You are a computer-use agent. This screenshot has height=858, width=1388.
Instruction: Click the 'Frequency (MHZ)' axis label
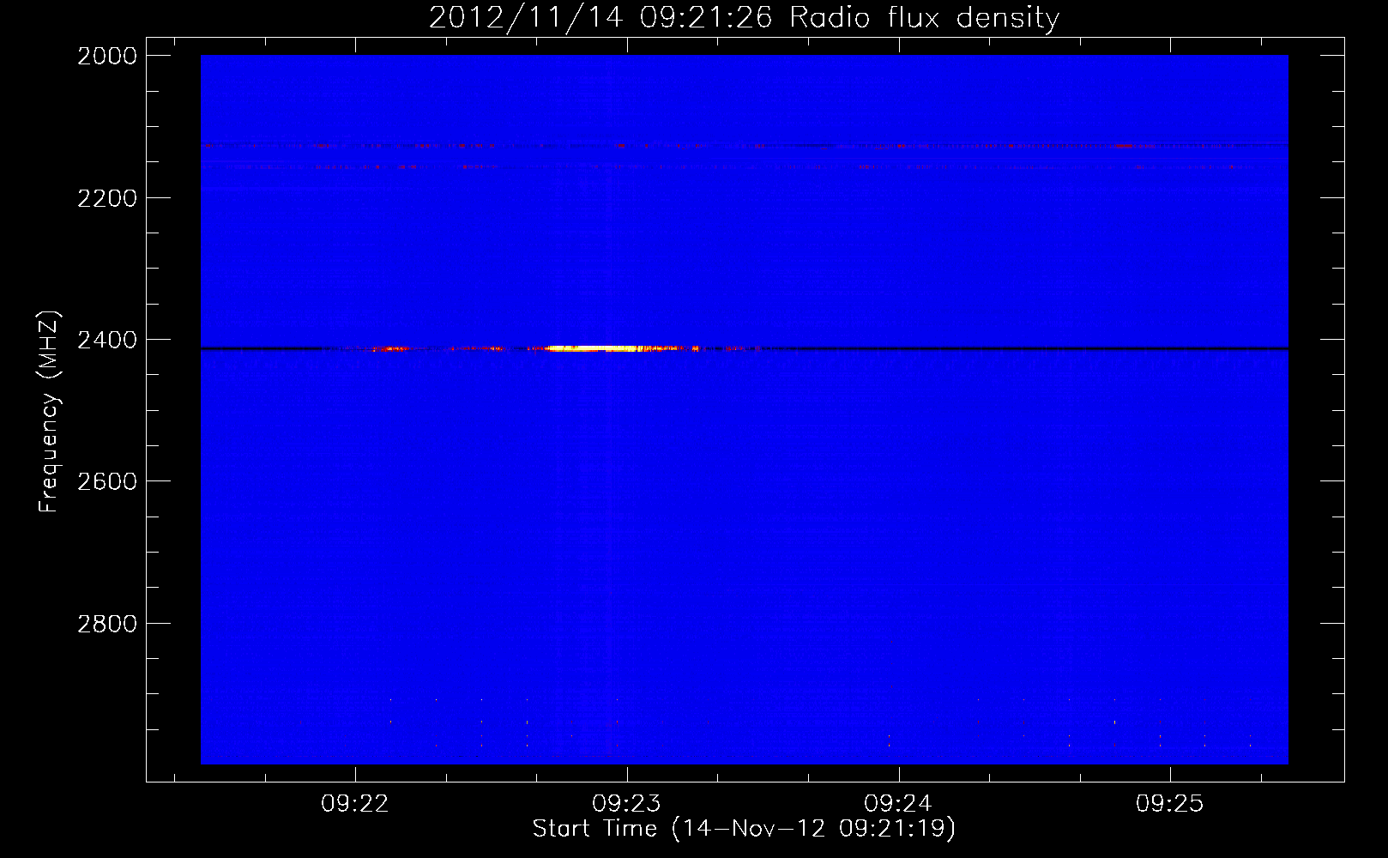[x=49, y=412]
